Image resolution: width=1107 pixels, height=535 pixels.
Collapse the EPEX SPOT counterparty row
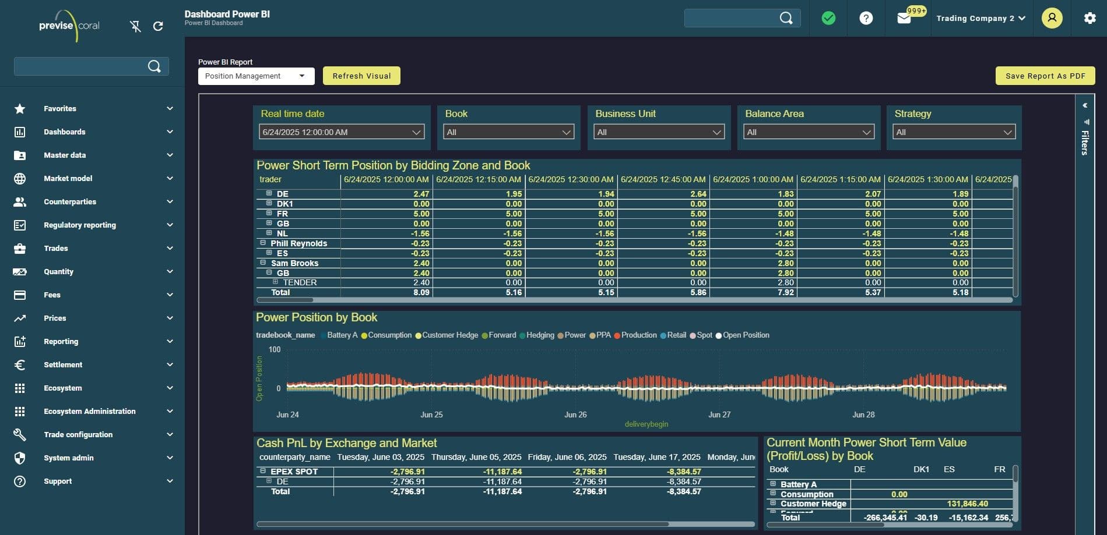pyautogui.click(x=263, y=471)
